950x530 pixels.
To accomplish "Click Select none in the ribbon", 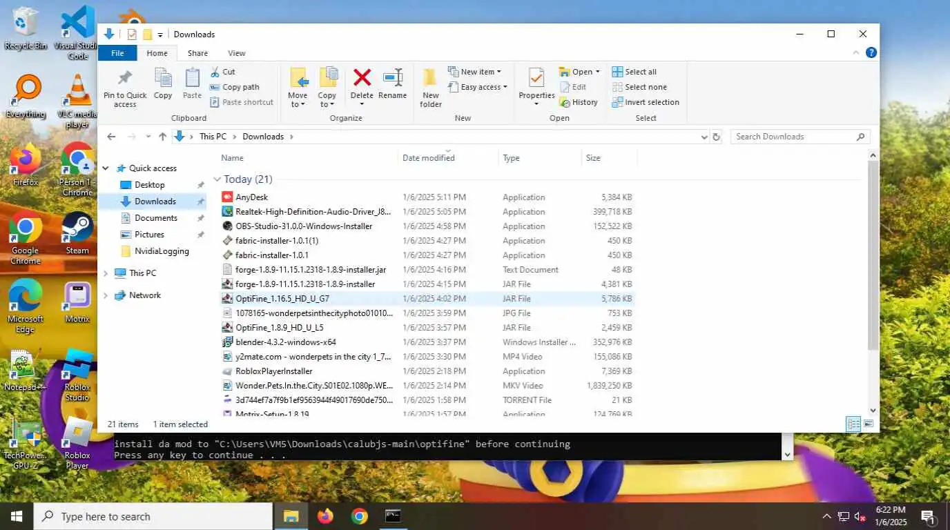I will (639, 87).
